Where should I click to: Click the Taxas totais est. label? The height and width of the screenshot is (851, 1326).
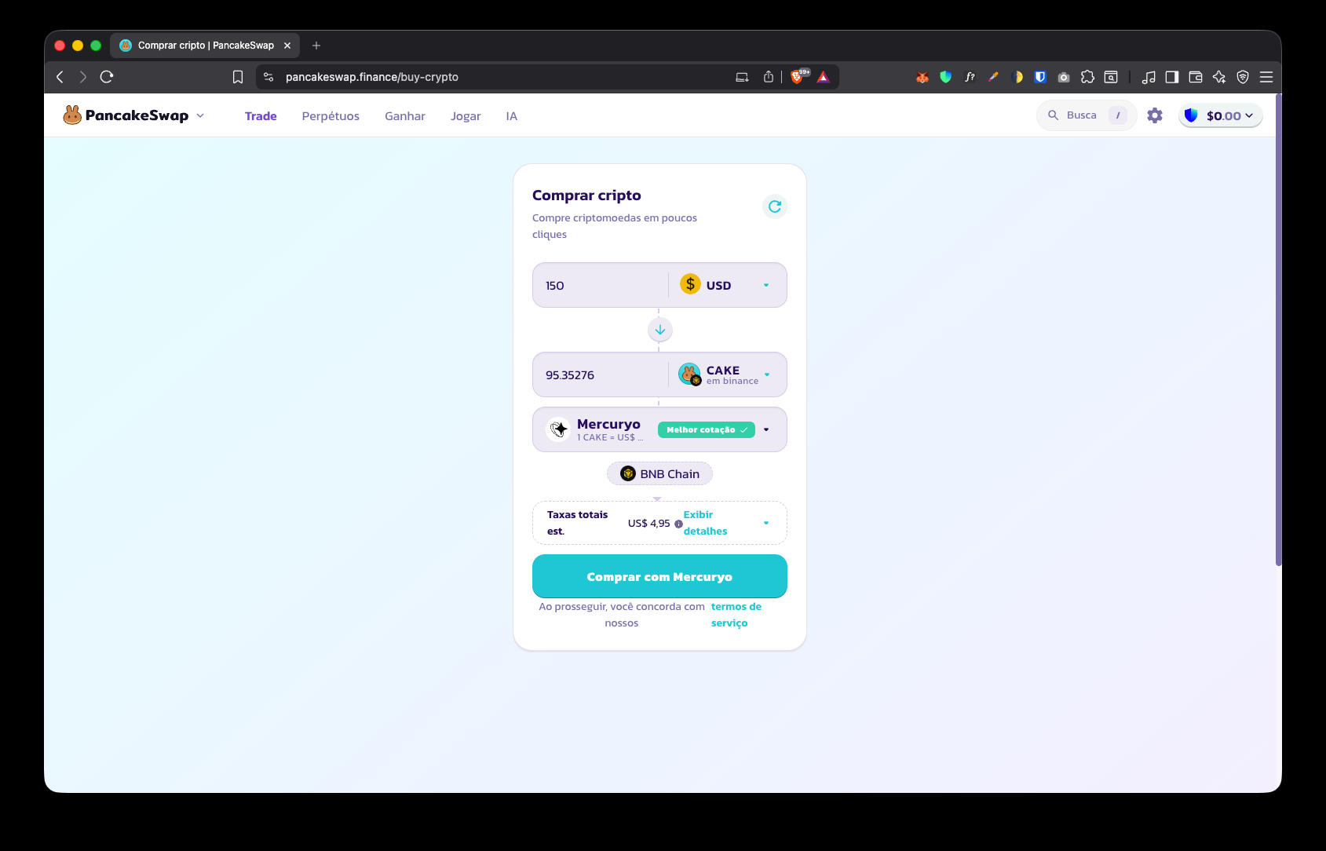pos(577,523)
